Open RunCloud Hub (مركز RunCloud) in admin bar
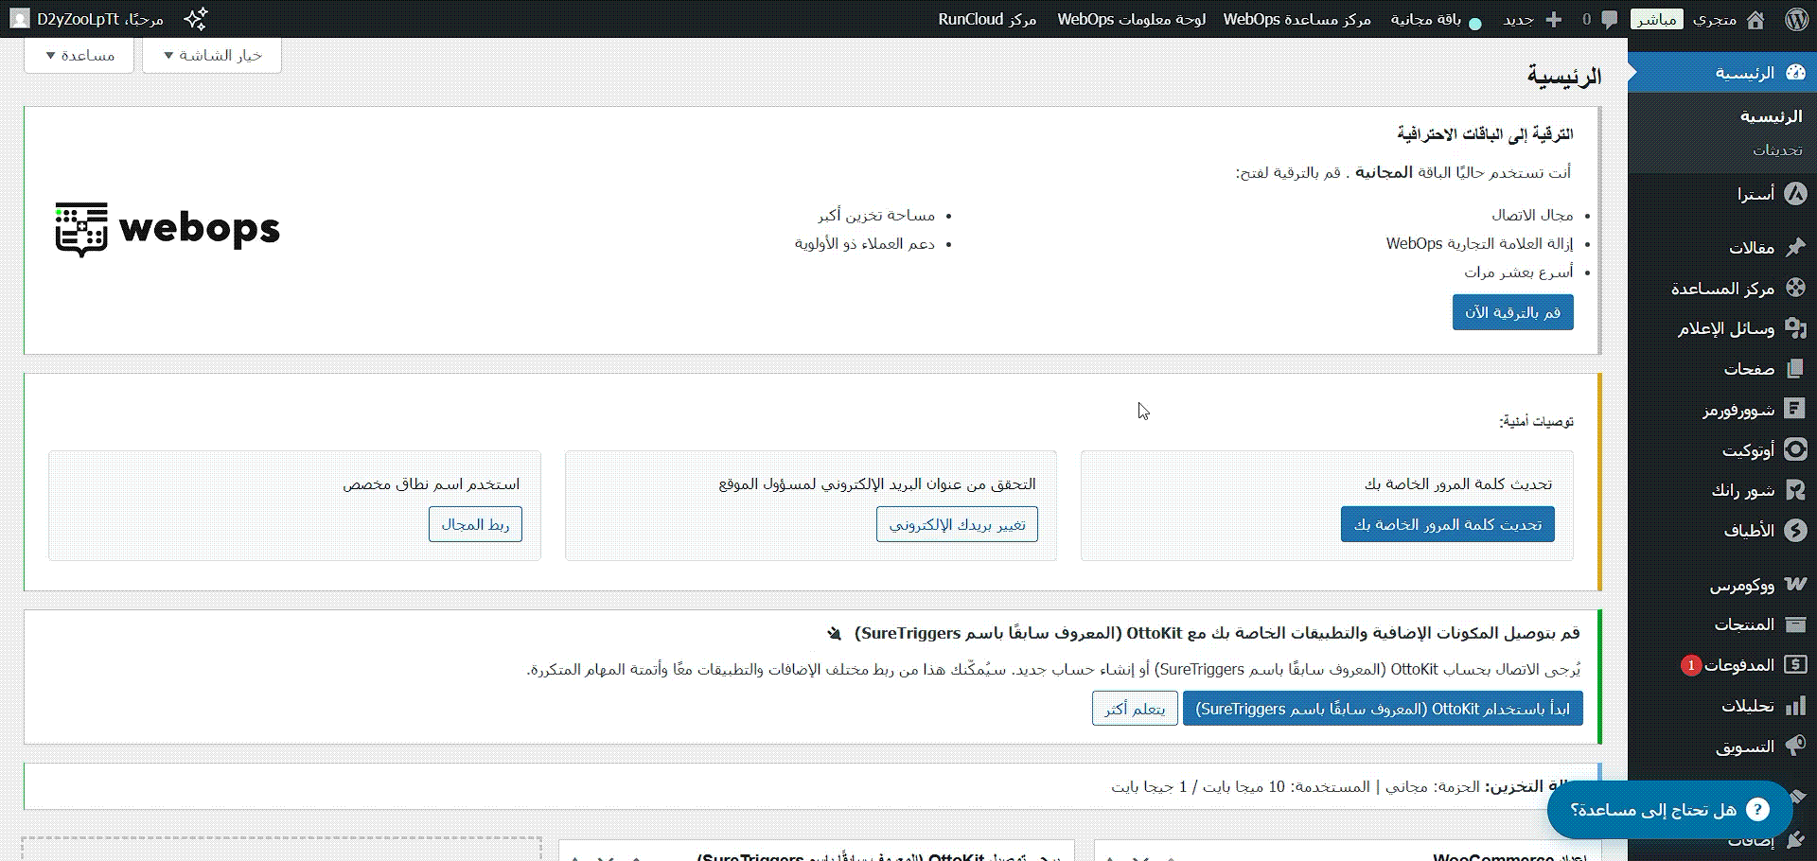 click(987, 19)
